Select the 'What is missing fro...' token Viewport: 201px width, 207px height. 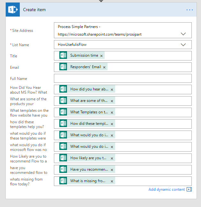tap(88, 181)
